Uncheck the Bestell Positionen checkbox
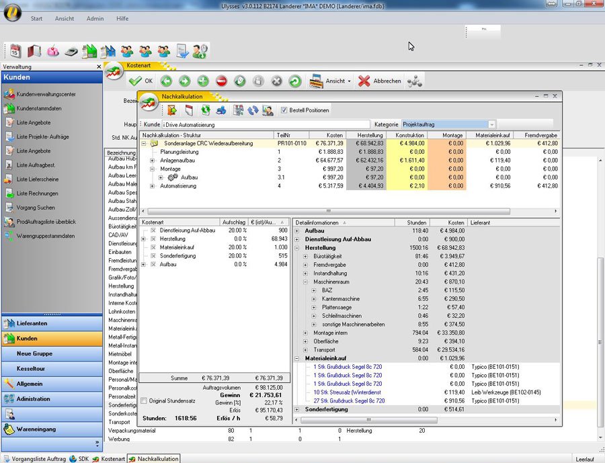Image resolution: width=605 pixels, height=463 pixels. [284, 110]
